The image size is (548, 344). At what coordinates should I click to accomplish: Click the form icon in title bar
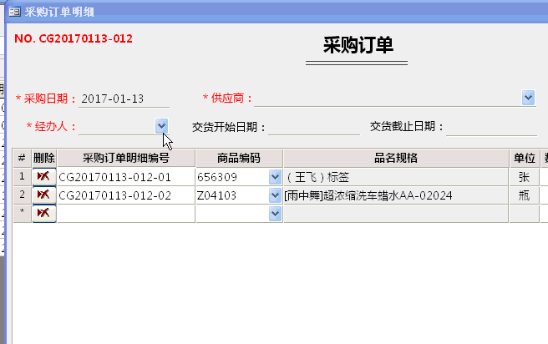pyautogui.click(x=15, y=12)
